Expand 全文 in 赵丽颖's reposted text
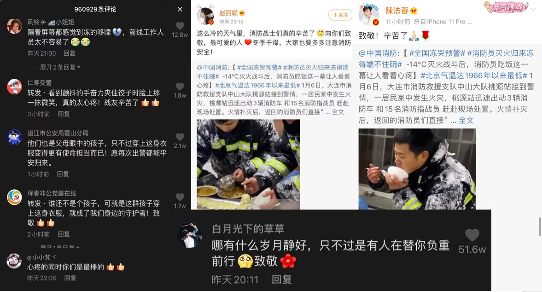This screenshot has height=292, width=542. [x=338, y=112]
